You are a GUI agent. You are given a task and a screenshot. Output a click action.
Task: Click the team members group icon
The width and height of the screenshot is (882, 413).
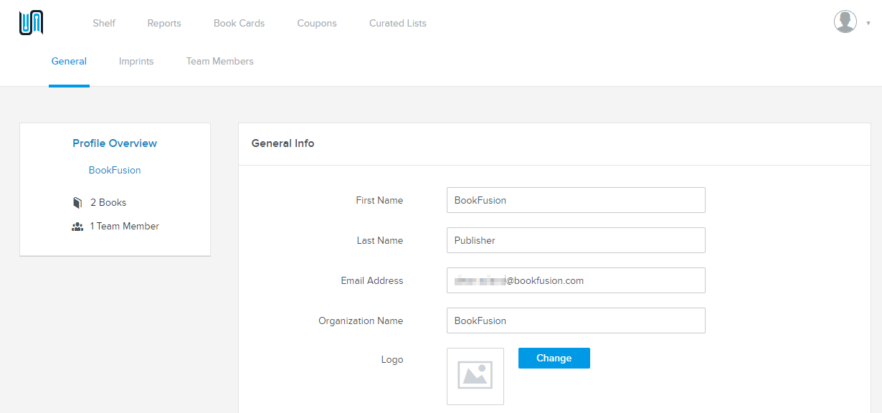pos(77,227)
